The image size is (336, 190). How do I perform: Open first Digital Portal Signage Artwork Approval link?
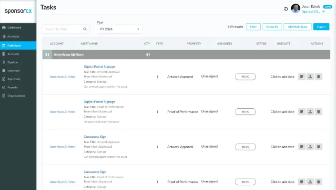99,66
